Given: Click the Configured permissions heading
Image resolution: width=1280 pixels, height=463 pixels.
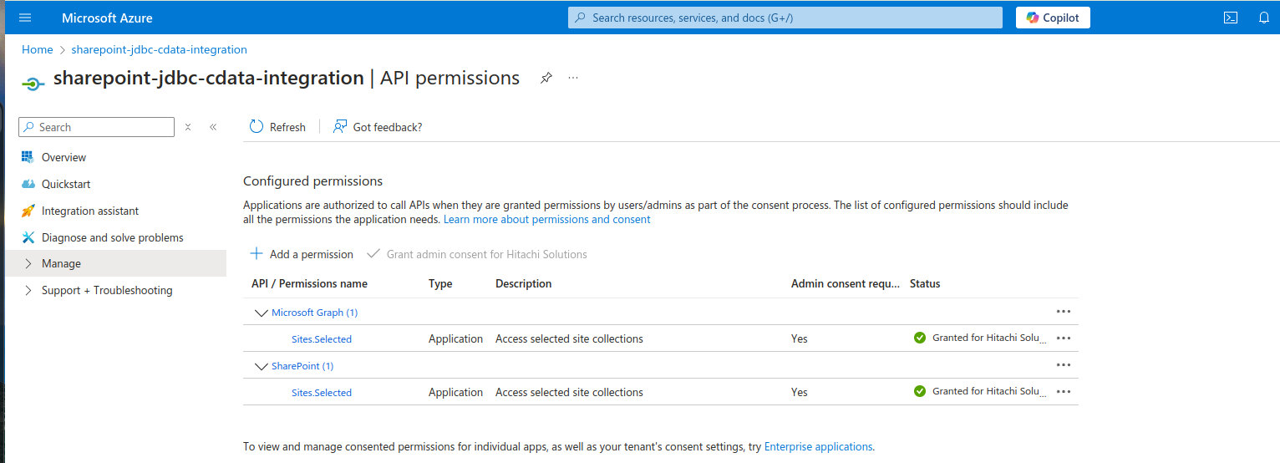Looking at the screenshot, I should point(312,181).
